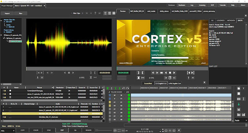Select the T title tool icon
Image resolution: width=248 pixels, height=133 pixels.
click(244, 88)
